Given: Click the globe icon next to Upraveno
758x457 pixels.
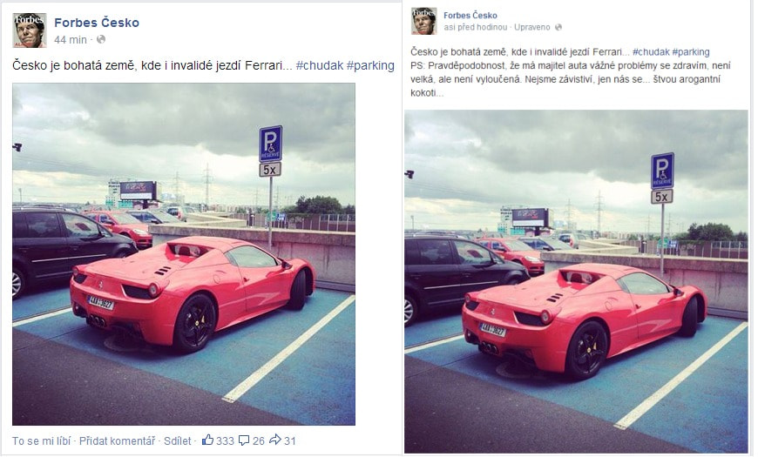Looking at the screenshot, I should (558, 28).
